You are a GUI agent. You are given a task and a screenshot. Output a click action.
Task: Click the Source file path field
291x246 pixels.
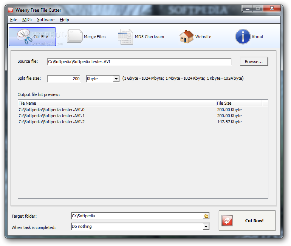(139, 62)
